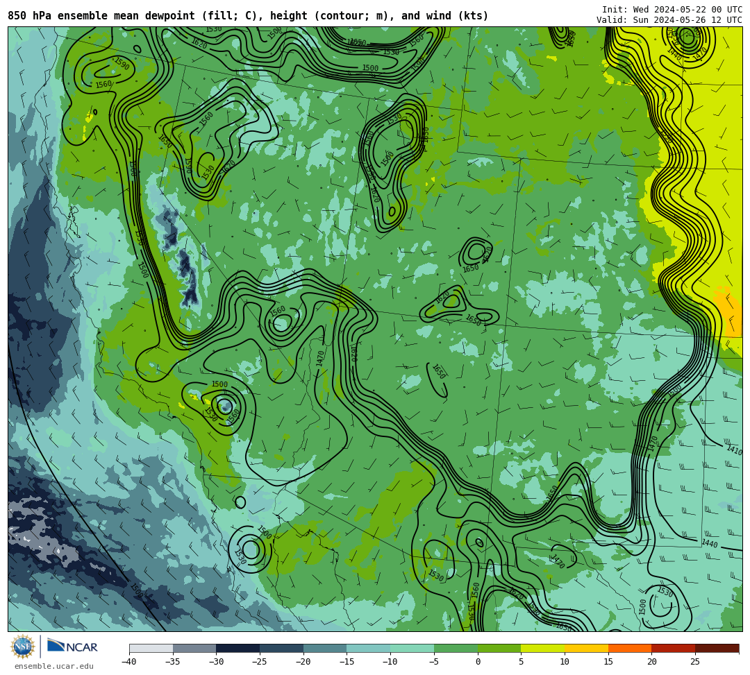
Task: Click the 1410 contour label at right edge
Action: click(x=734, y=450)
